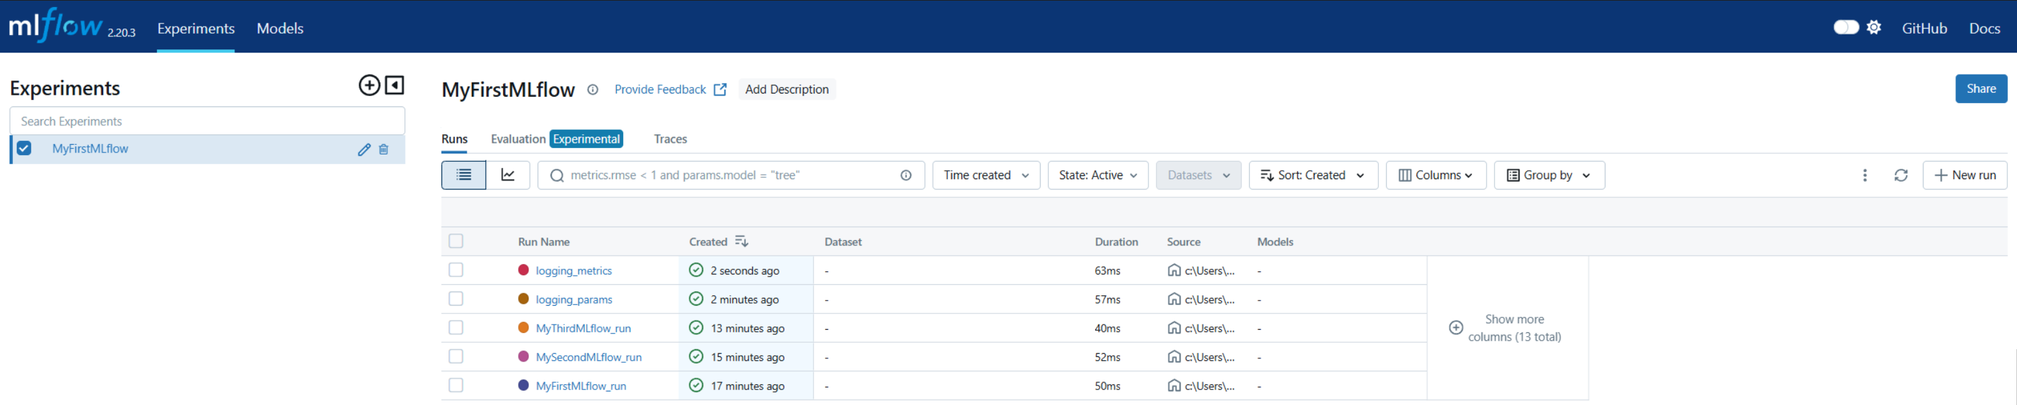The width and height of the screenshot is (2017, 405).
Task: Click the sort arrow icon beside Created header
Action: [x=741, y=241]
